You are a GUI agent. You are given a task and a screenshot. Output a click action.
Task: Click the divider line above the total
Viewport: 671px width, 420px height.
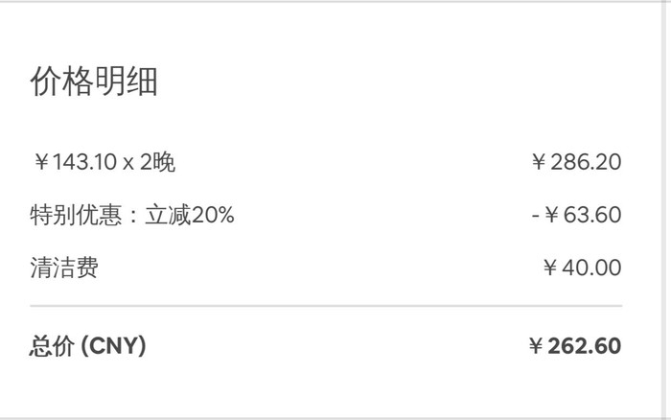[x=326, y=306]
